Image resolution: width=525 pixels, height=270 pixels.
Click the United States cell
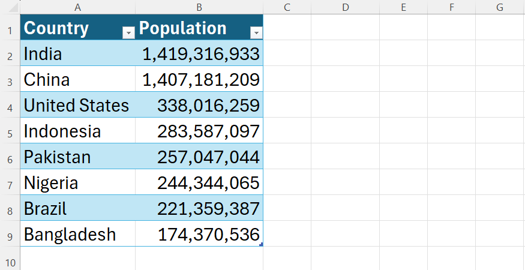click(77, 104)
